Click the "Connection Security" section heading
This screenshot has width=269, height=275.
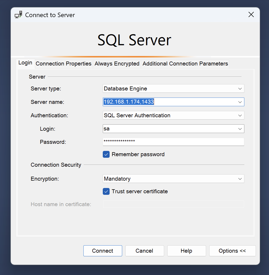[56, 165]
